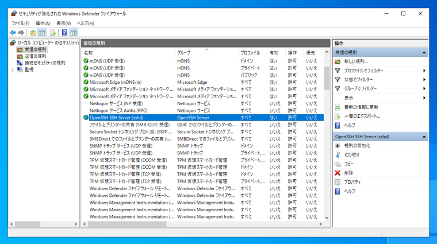437x244 pixels.
Task: Toggle the action pane toolbar icon
Action: [x=73, y=33]
